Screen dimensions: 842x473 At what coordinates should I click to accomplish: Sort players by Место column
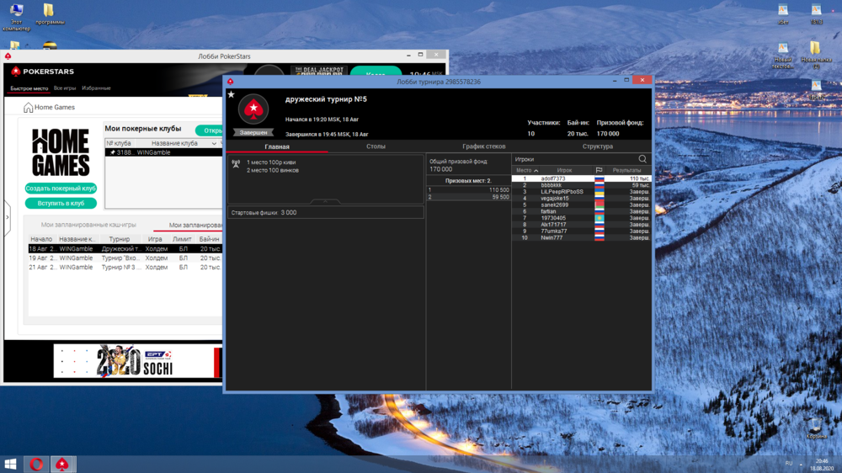[x=527, y=171]
